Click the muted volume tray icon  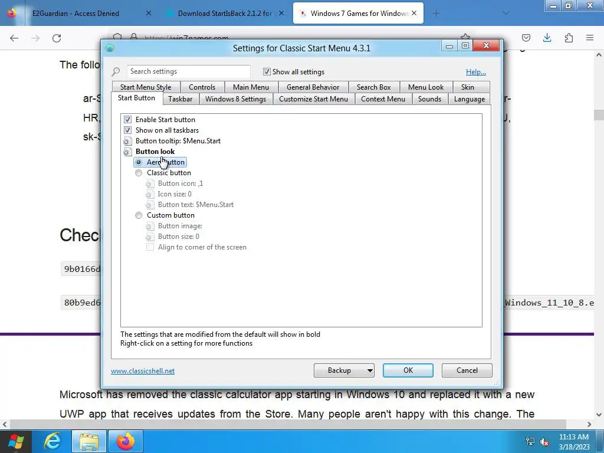pyautogui.click(x=544, y=441)
